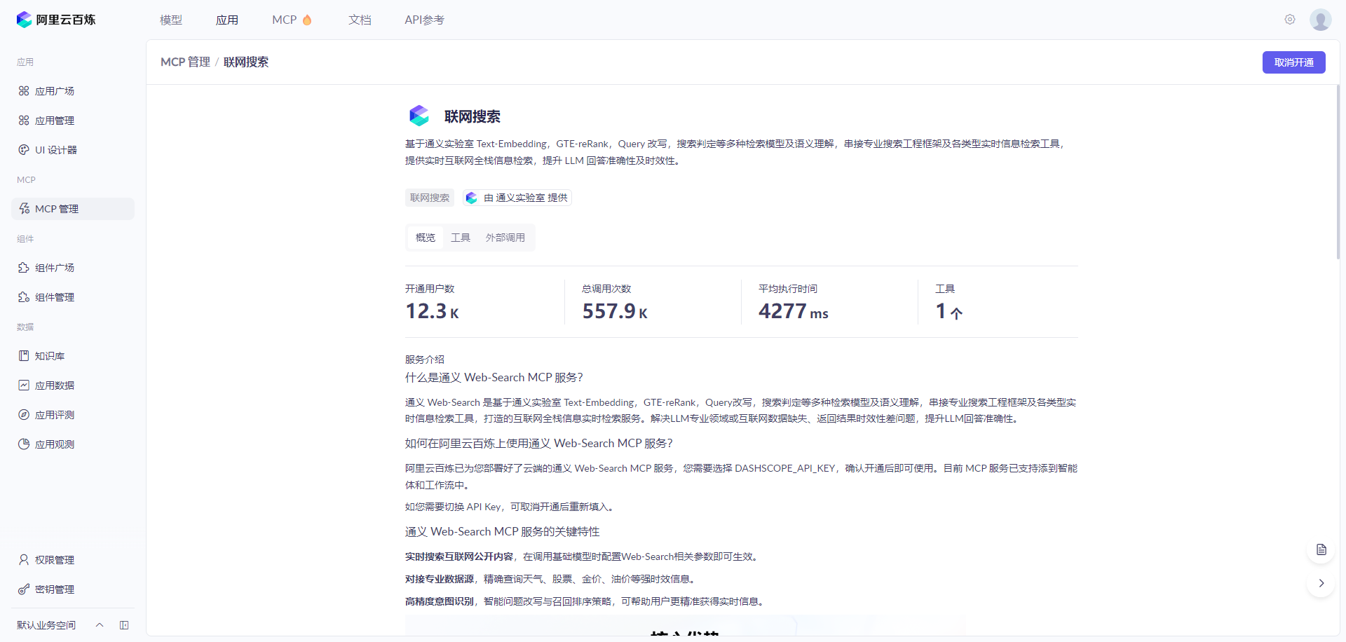Open the MCP top menu
The width and height of the screenshot is (1346, 642).
pos(285,20)
